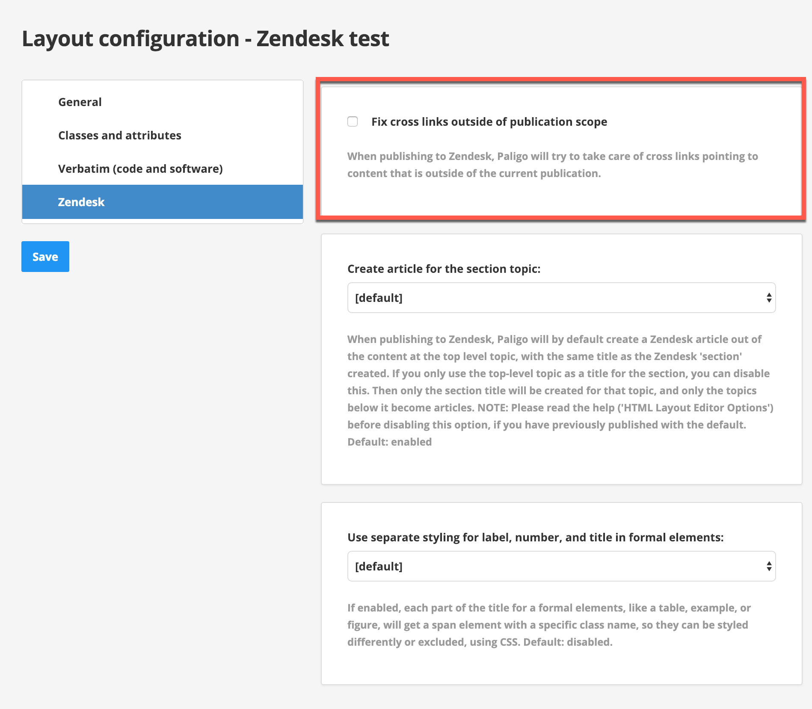Open the 'Create article for the section topic' dropdown
Screen dimensions: 812x709
coord(561,297)
